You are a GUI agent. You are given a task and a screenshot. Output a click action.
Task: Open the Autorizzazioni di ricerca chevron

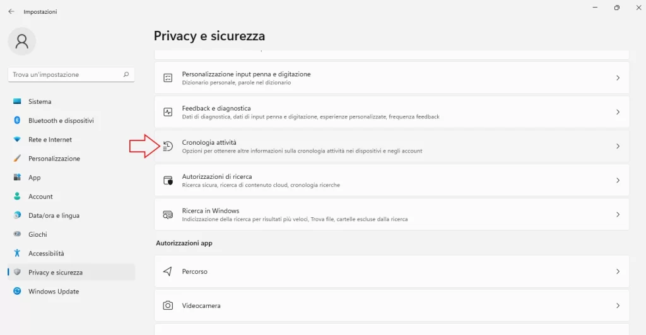coord(618,180)
